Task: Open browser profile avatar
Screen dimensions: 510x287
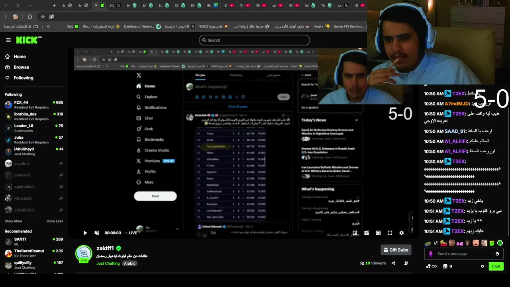Action: pyautogui.click(x=16, y=17)
